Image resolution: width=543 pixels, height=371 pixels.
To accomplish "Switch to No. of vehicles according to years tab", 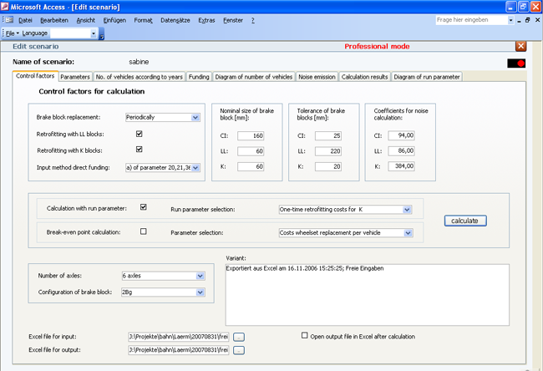I will click(140, 77).
